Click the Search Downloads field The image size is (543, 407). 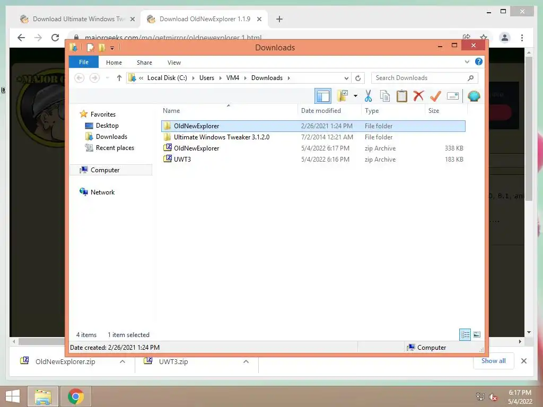point(425,78)
